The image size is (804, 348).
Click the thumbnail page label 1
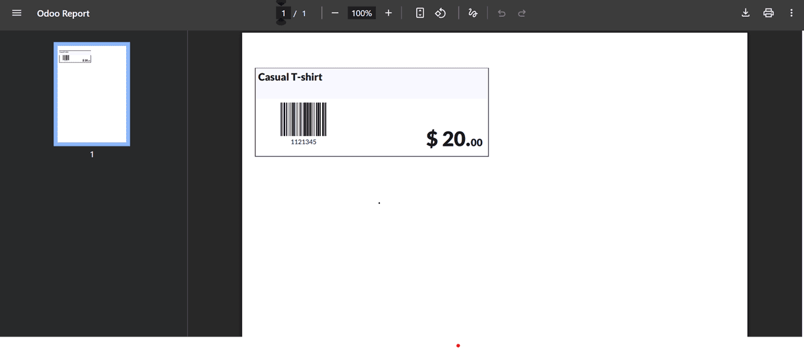click(92, 155)
